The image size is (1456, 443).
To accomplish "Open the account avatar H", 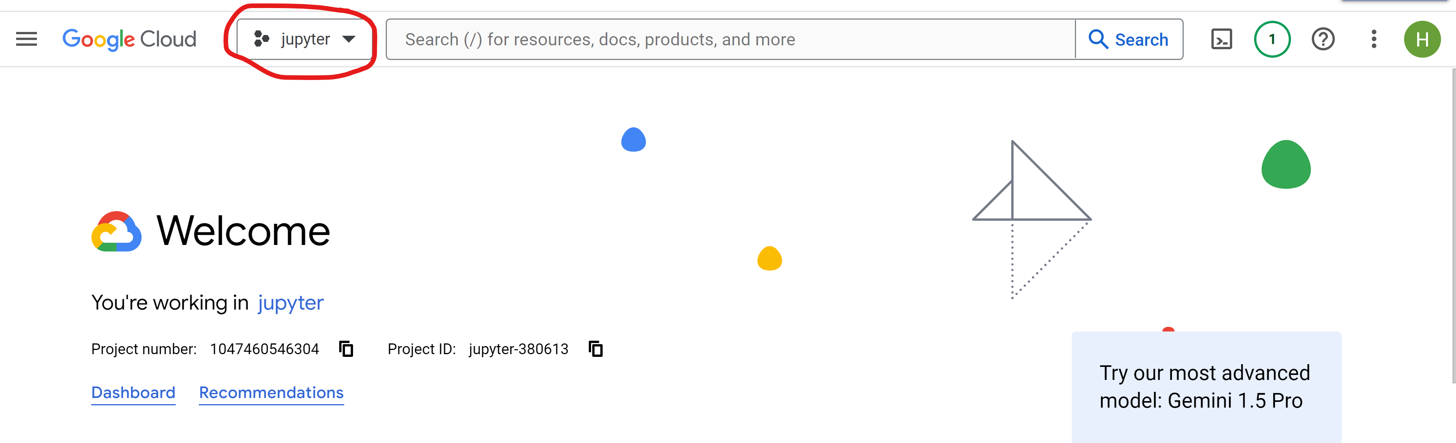I will (1421, 39).
